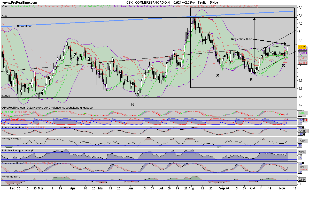Click the blue 100 Aroon value tag
Viewport: 310px width, 207px height.
point(300,121)
